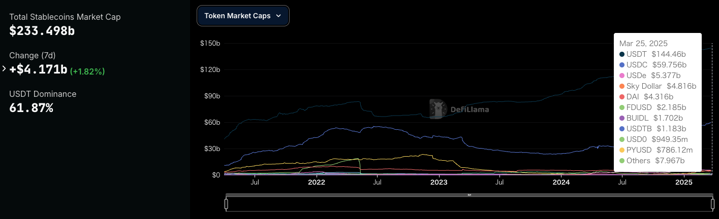Click the $30b y-axis label

click(x=211, y=149)
